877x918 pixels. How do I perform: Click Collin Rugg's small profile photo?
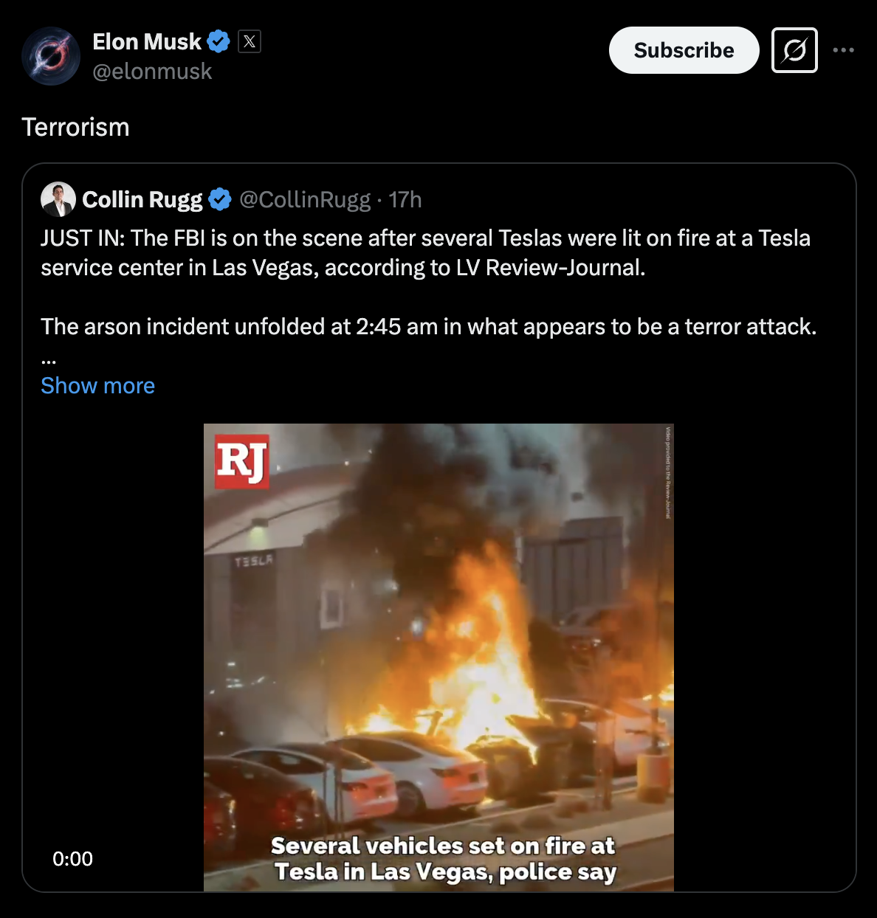[58, 199]
